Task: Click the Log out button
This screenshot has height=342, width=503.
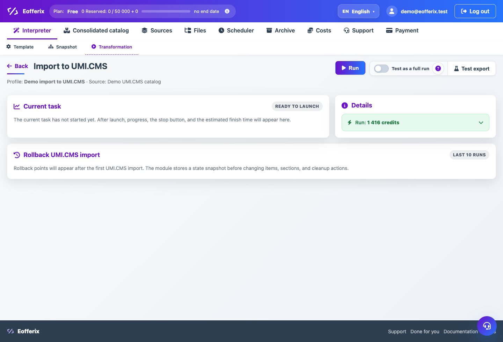Action: tap(475, 11)
